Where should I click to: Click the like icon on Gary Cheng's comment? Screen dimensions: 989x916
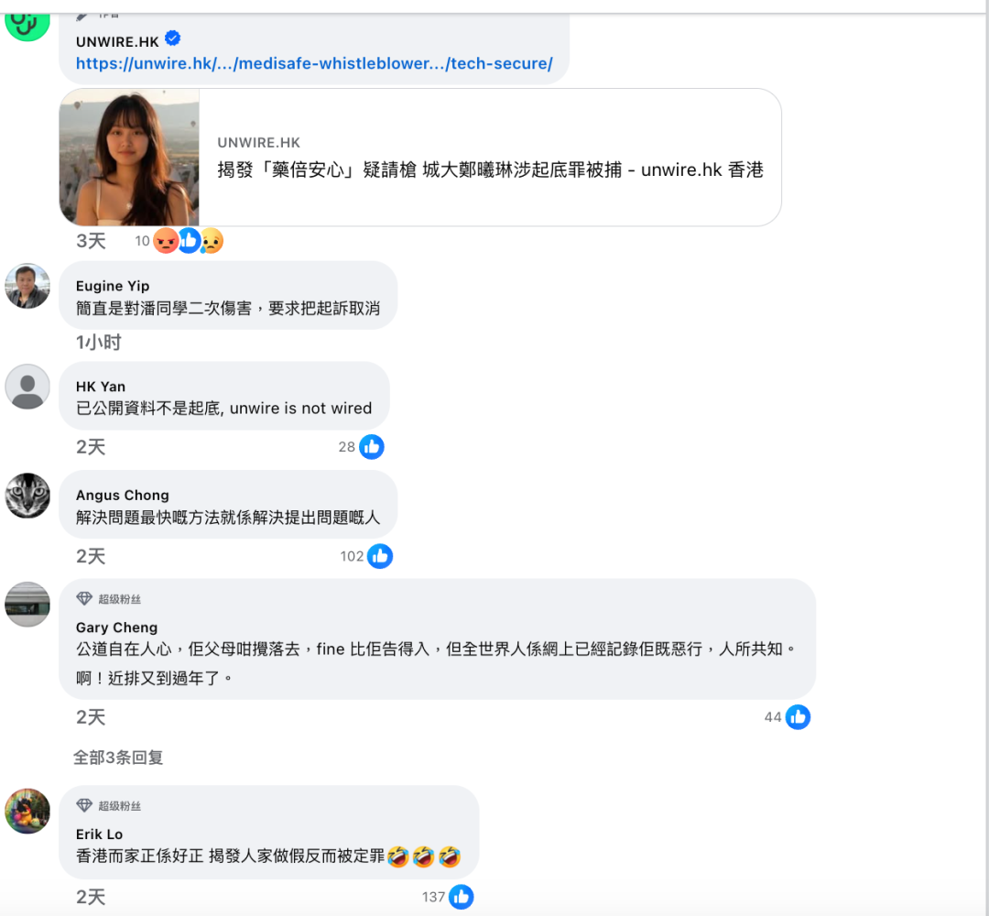[798, 717]
